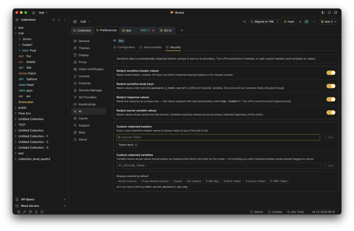The image size is (354, 231).
Task: Open the Proxy preferences section
Action: coord(88,62)
